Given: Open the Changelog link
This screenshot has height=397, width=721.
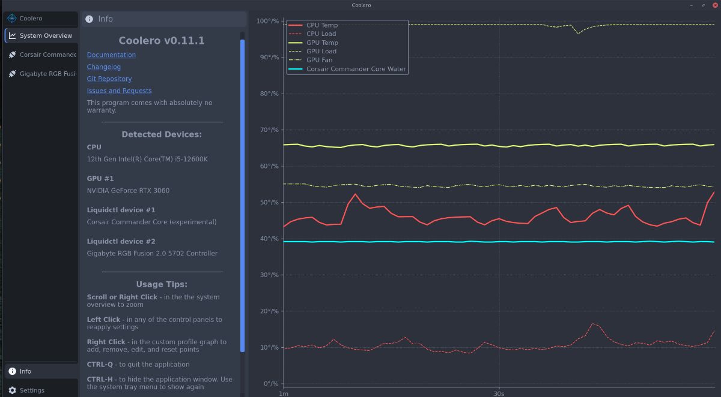Looking at the screenshot, I should point(104,67).
